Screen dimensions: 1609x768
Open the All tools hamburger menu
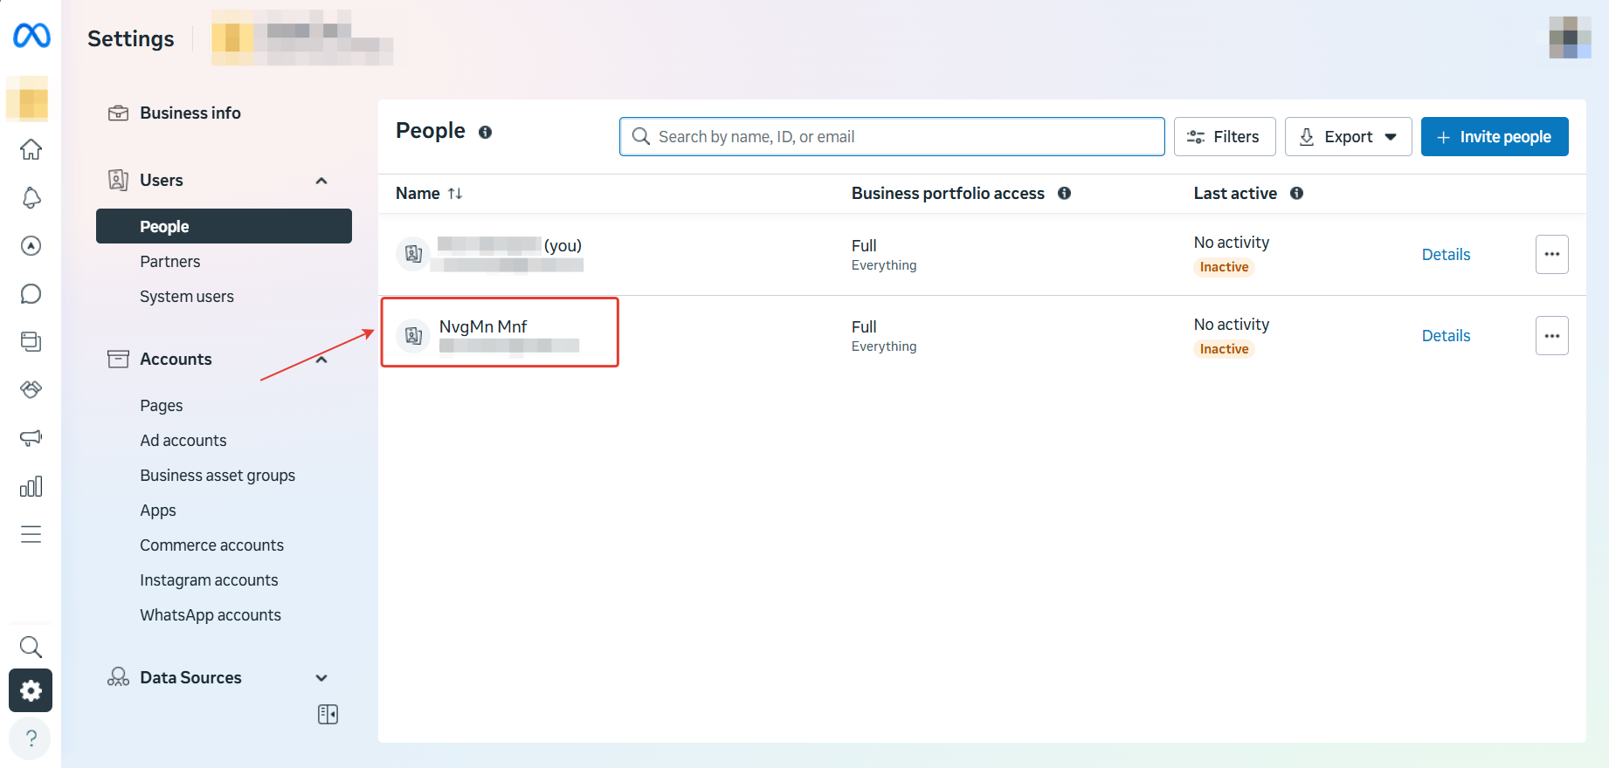click(x=31, y=534)
